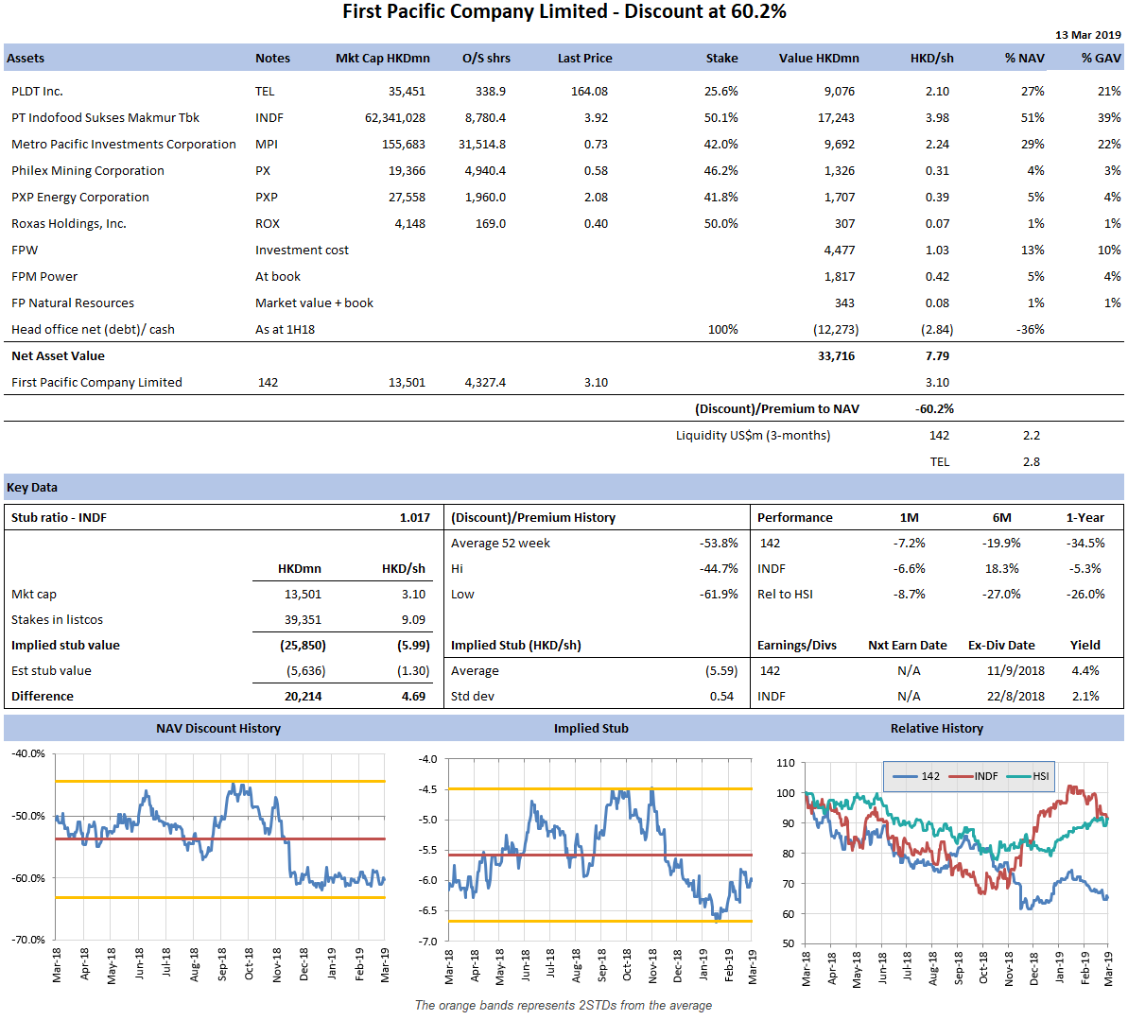Click 'Implied Stub' chart title

coord(591,729)
